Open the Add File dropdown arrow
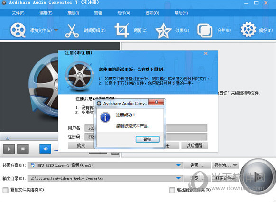This screenshot has width=276, height=202. tap(56, 30)
